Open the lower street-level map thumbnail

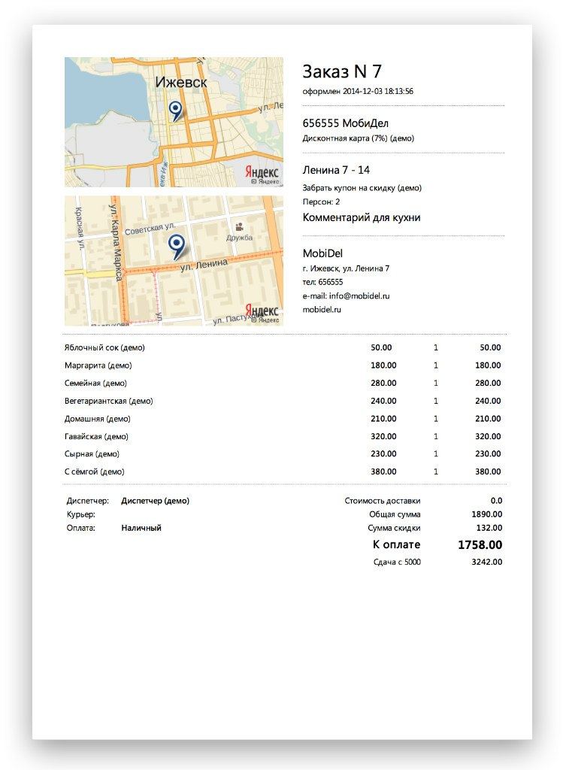click(x=174, y=261)
